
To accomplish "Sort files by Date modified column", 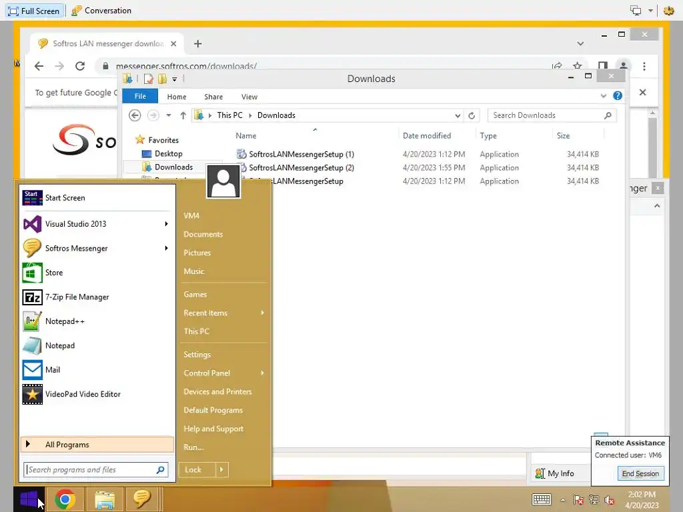I will coord(426,136).
